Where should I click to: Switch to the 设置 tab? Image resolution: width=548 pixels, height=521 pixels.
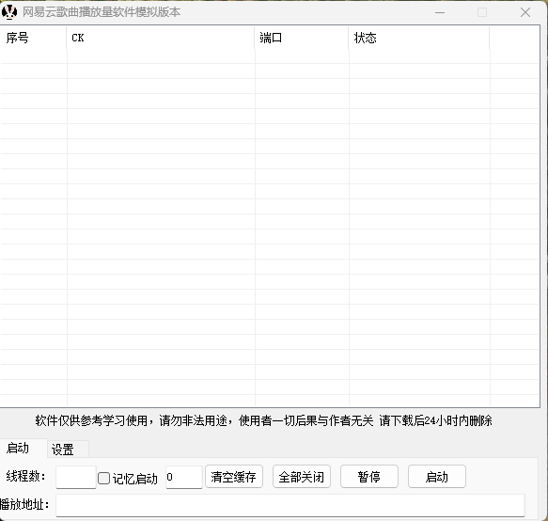68,450
